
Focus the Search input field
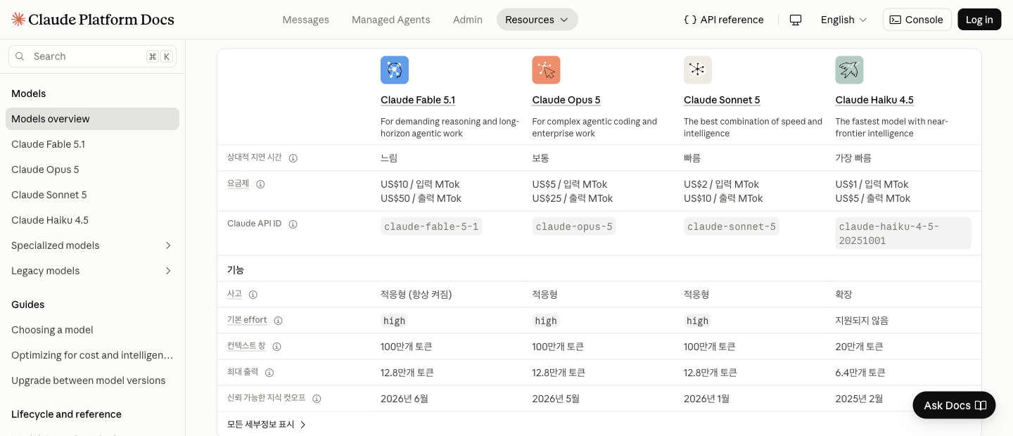click(x=92, y=56)
